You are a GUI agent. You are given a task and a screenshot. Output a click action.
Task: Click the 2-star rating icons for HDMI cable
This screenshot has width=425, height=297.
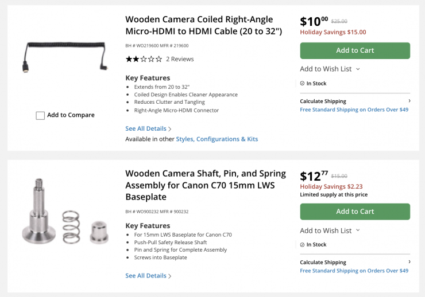tap(144, 59)
